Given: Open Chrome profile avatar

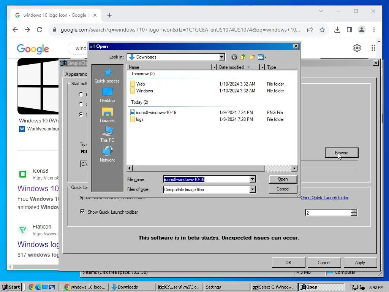Looking at the screenshot, I should 362,30.
